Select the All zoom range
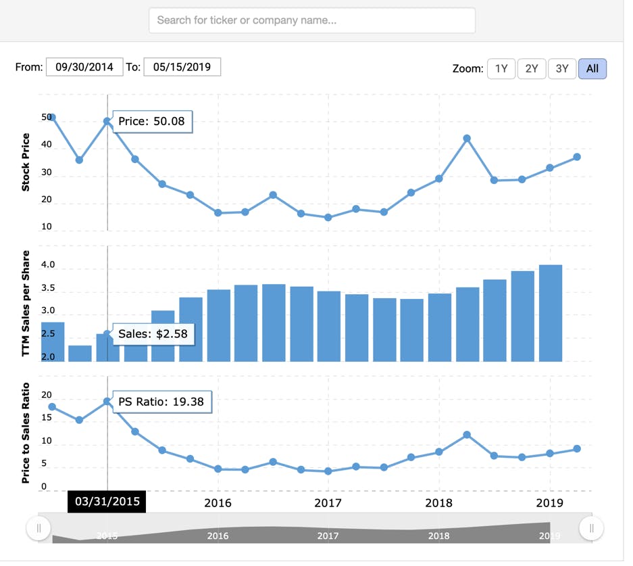 592,69
